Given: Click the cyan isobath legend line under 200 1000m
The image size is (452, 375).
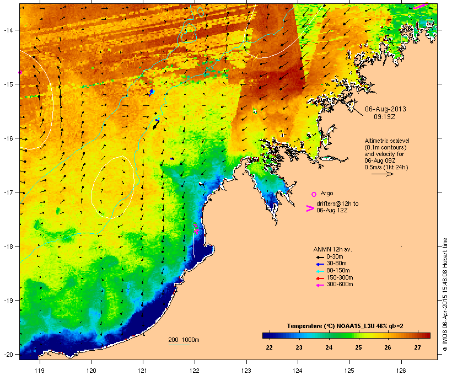Looking at the screenshot, I should 179,345.
